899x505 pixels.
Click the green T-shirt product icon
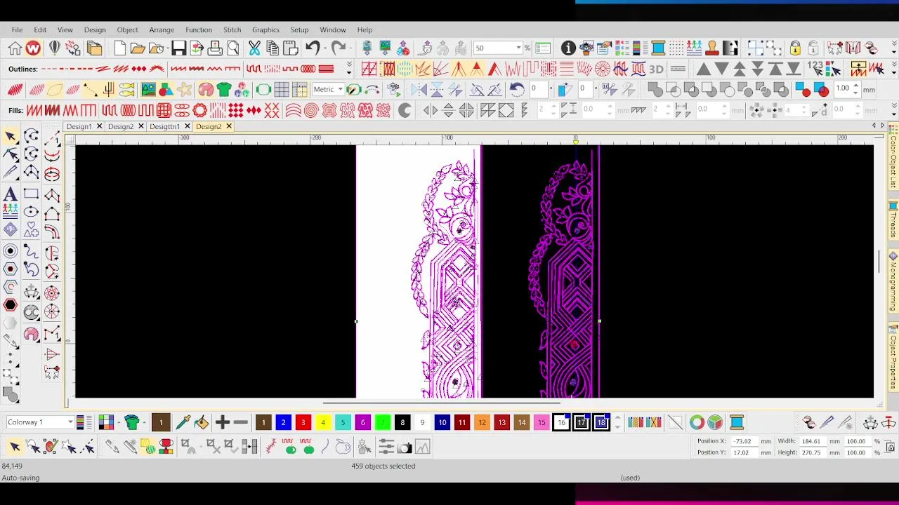coord(224,89)
